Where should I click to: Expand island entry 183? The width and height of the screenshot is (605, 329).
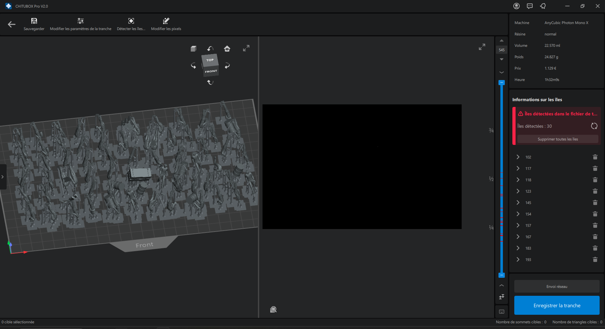518,248
